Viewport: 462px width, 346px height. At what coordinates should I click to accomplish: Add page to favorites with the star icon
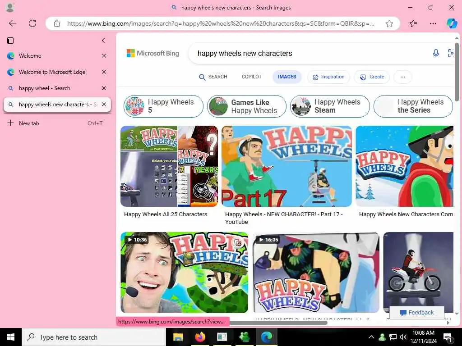click(x=389, y=23)
